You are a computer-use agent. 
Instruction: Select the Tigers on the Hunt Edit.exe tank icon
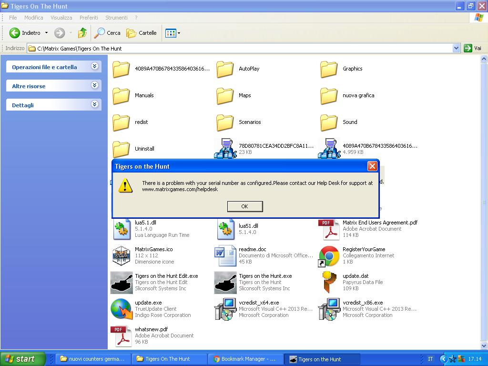click(122, 282)
